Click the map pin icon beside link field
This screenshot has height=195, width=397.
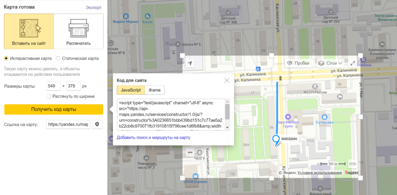(97, 124)
